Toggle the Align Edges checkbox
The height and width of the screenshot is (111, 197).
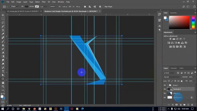(103, 6)
